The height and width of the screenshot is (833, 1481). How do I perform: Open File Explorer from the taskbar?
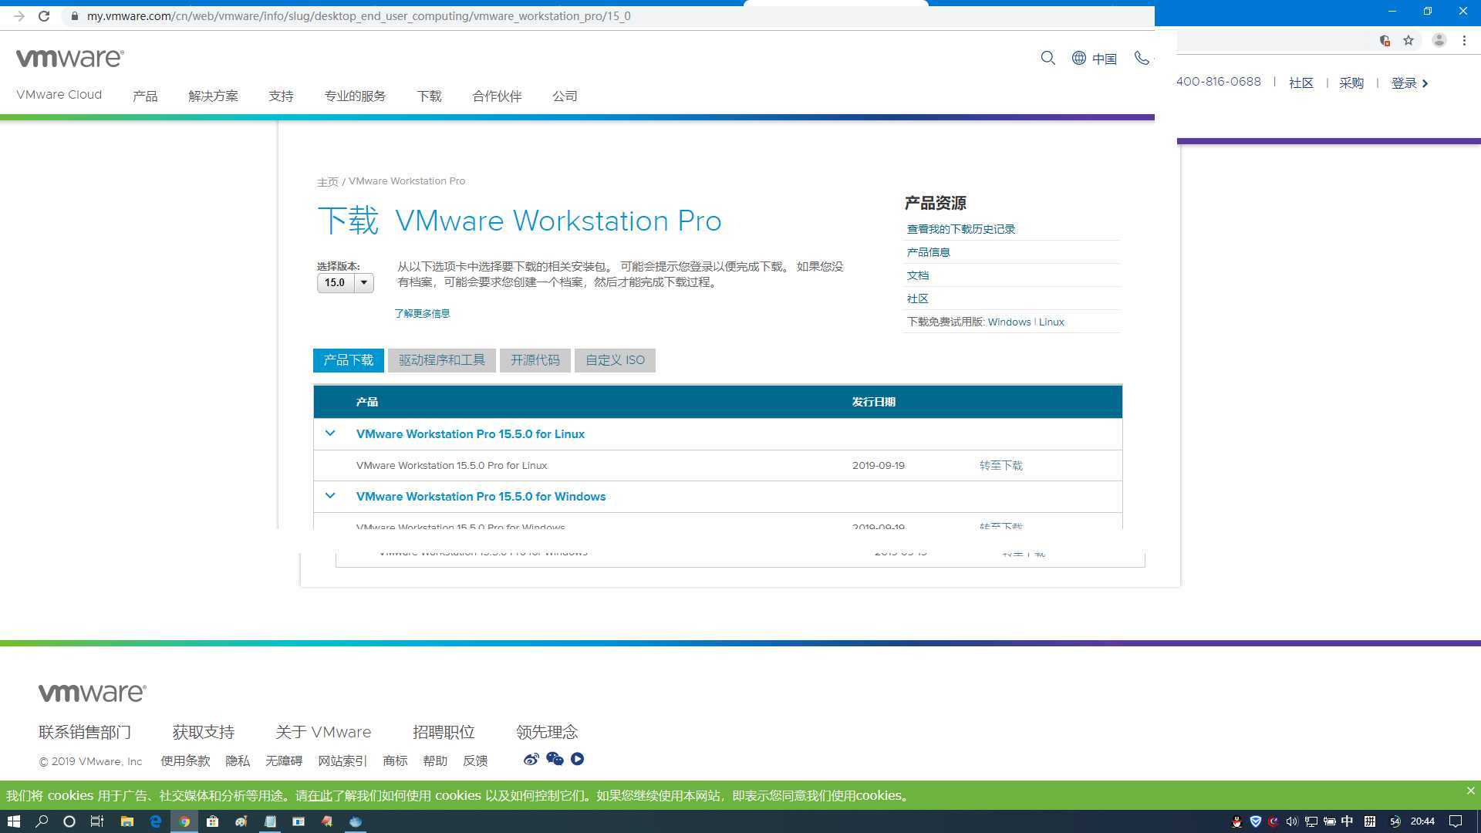click(127, 821)
